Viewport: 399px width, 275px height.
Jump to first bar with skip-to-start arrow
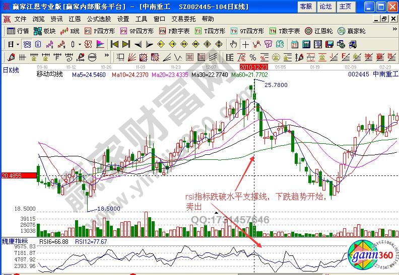coord(114,44)
